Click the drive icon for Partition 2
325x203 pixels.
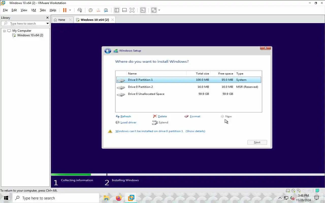(x=121, y=87)
